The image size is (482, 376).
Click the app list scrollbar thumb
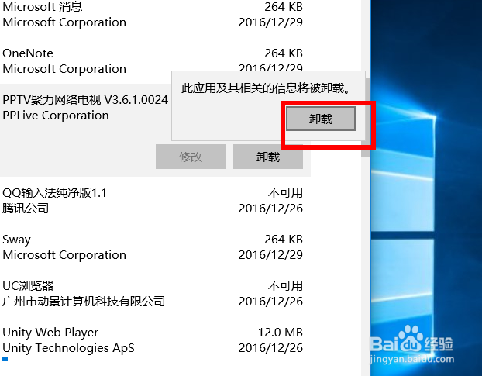pyautogui.click(x=366, y=117)
